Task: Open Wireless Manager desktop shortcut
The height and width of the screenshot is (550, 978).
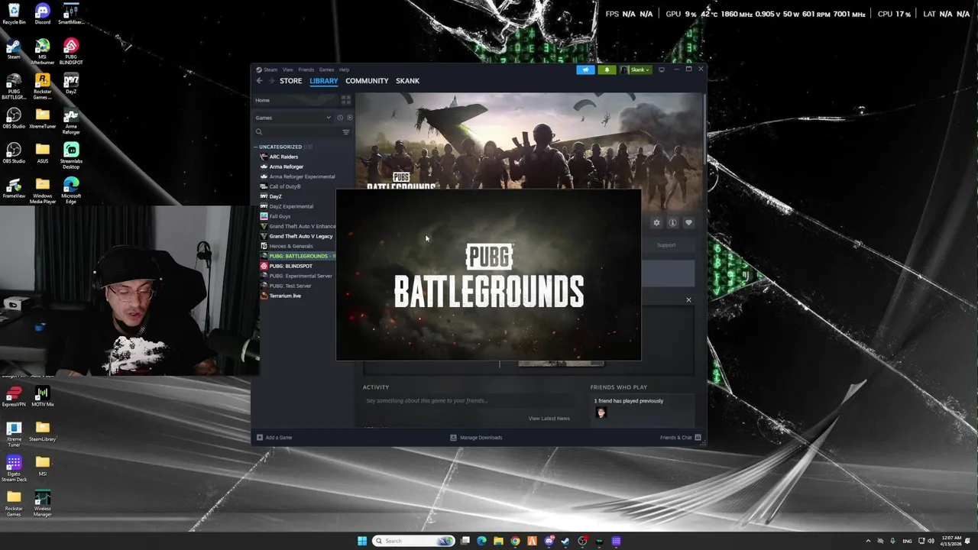Action: (43, 503)
